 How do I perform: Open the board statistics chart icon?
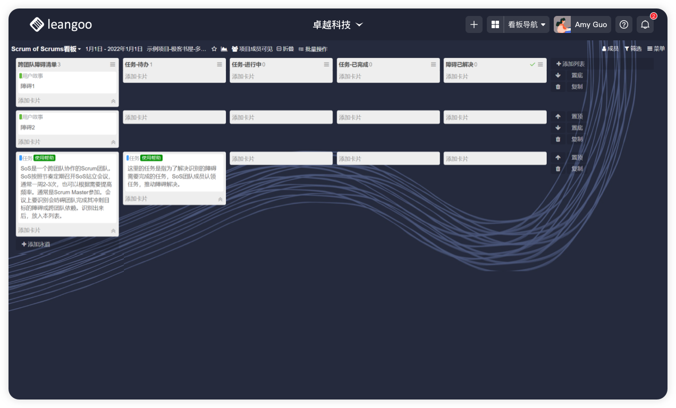tap(224, 49)
